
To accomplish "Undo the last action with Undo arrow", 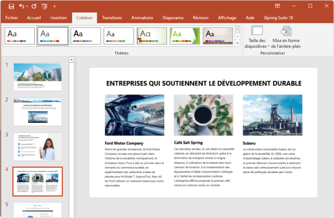I will click(x=21, y=6).
